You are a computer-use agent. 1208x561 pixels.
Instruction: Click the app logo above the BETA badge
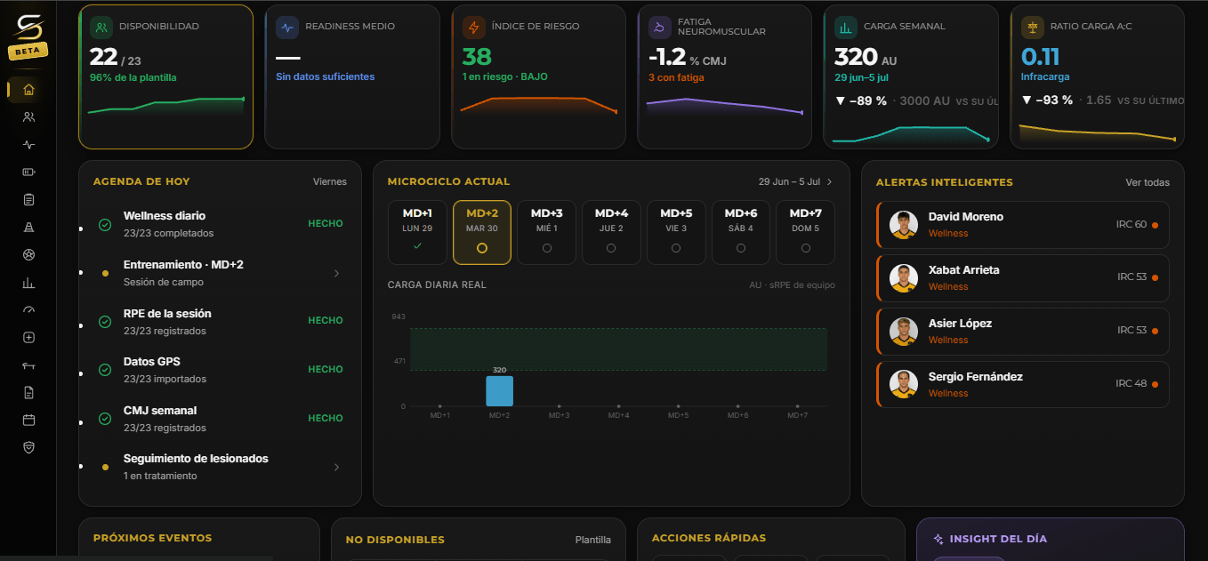[28, 26]
